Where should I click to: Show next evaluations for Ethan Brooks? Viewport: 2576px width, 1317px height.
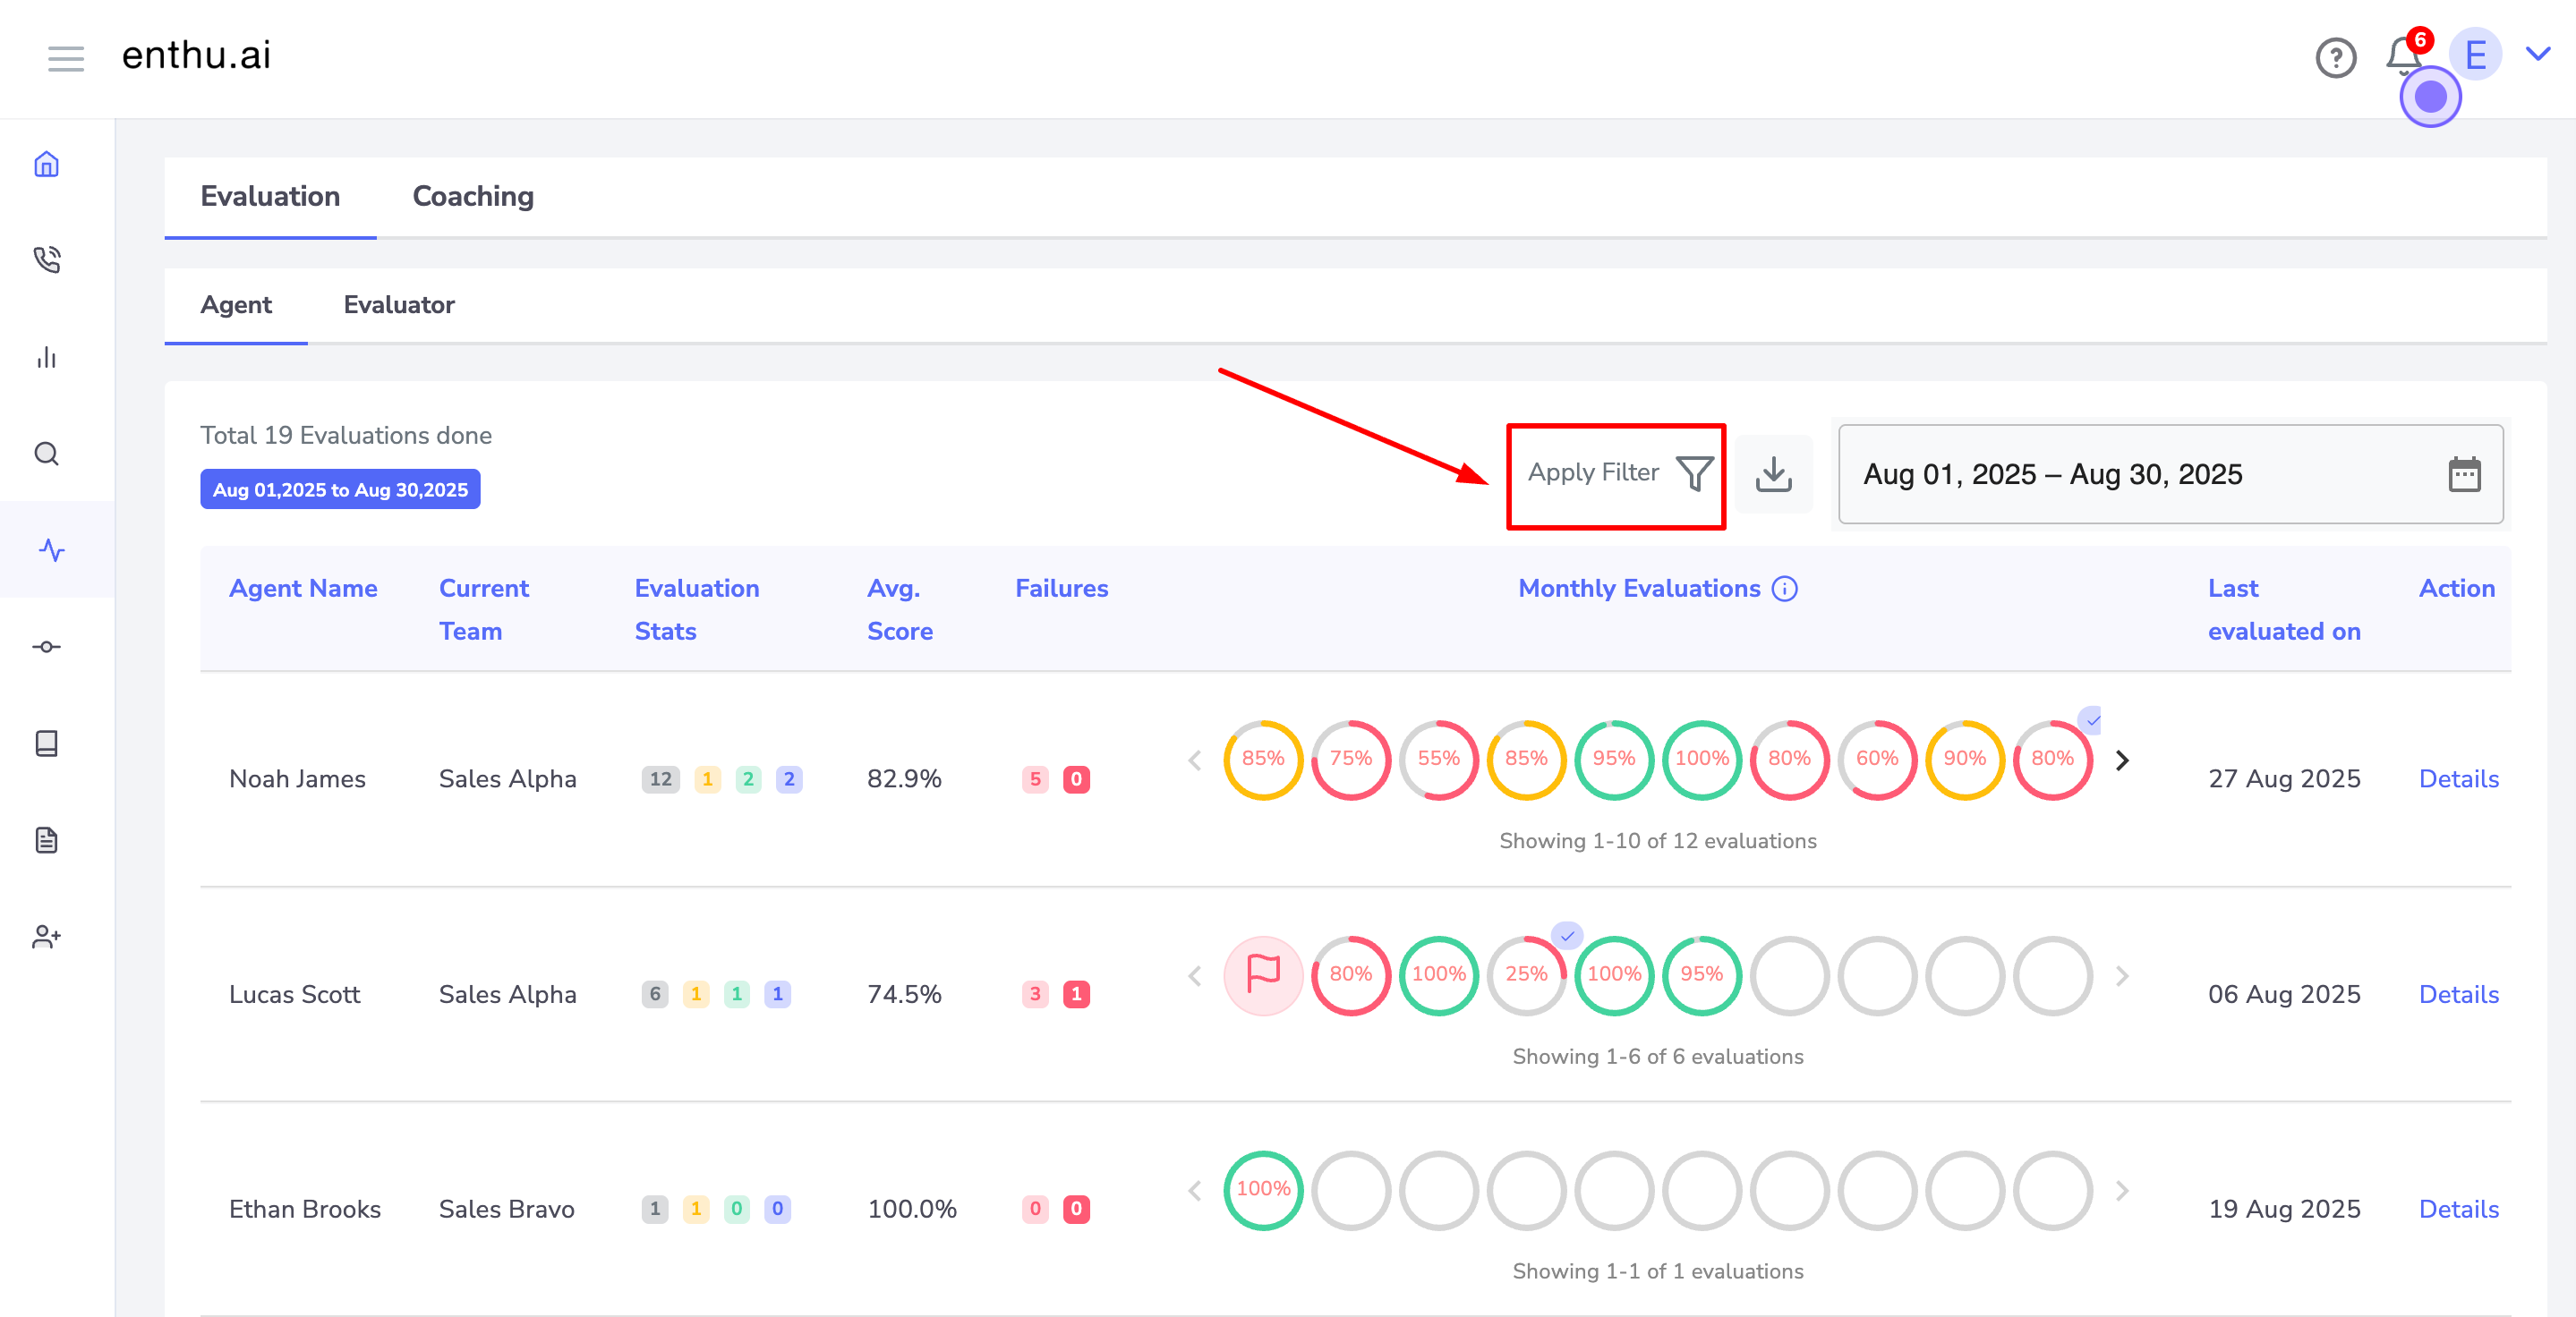tap(2122, 1190)
